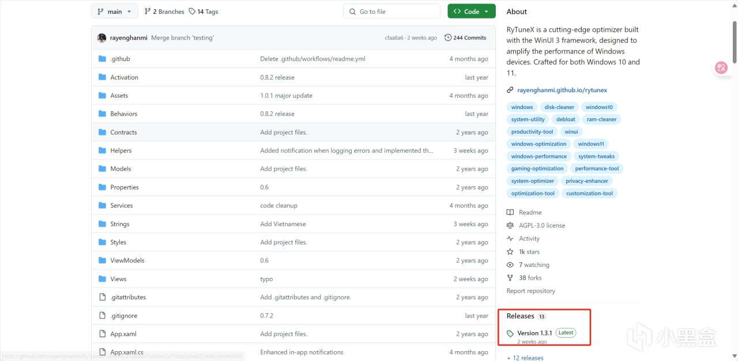Open the App.xaml.cs file name
Image resolution: width=738 pixels, height=361 pixels.
click(127, 352)
